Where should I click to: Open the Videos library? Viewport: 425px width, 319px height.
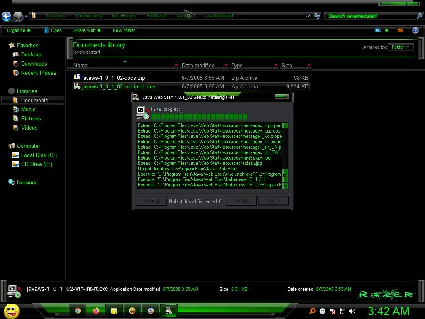click(29, 128)
